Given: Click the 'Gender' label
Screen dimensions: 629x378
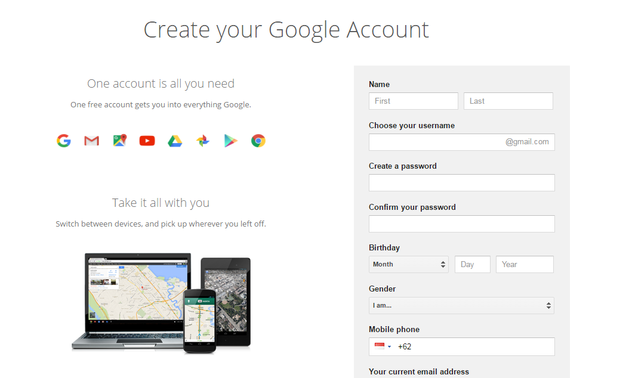Looking at the screenshot, I should [x=383, y=289].
